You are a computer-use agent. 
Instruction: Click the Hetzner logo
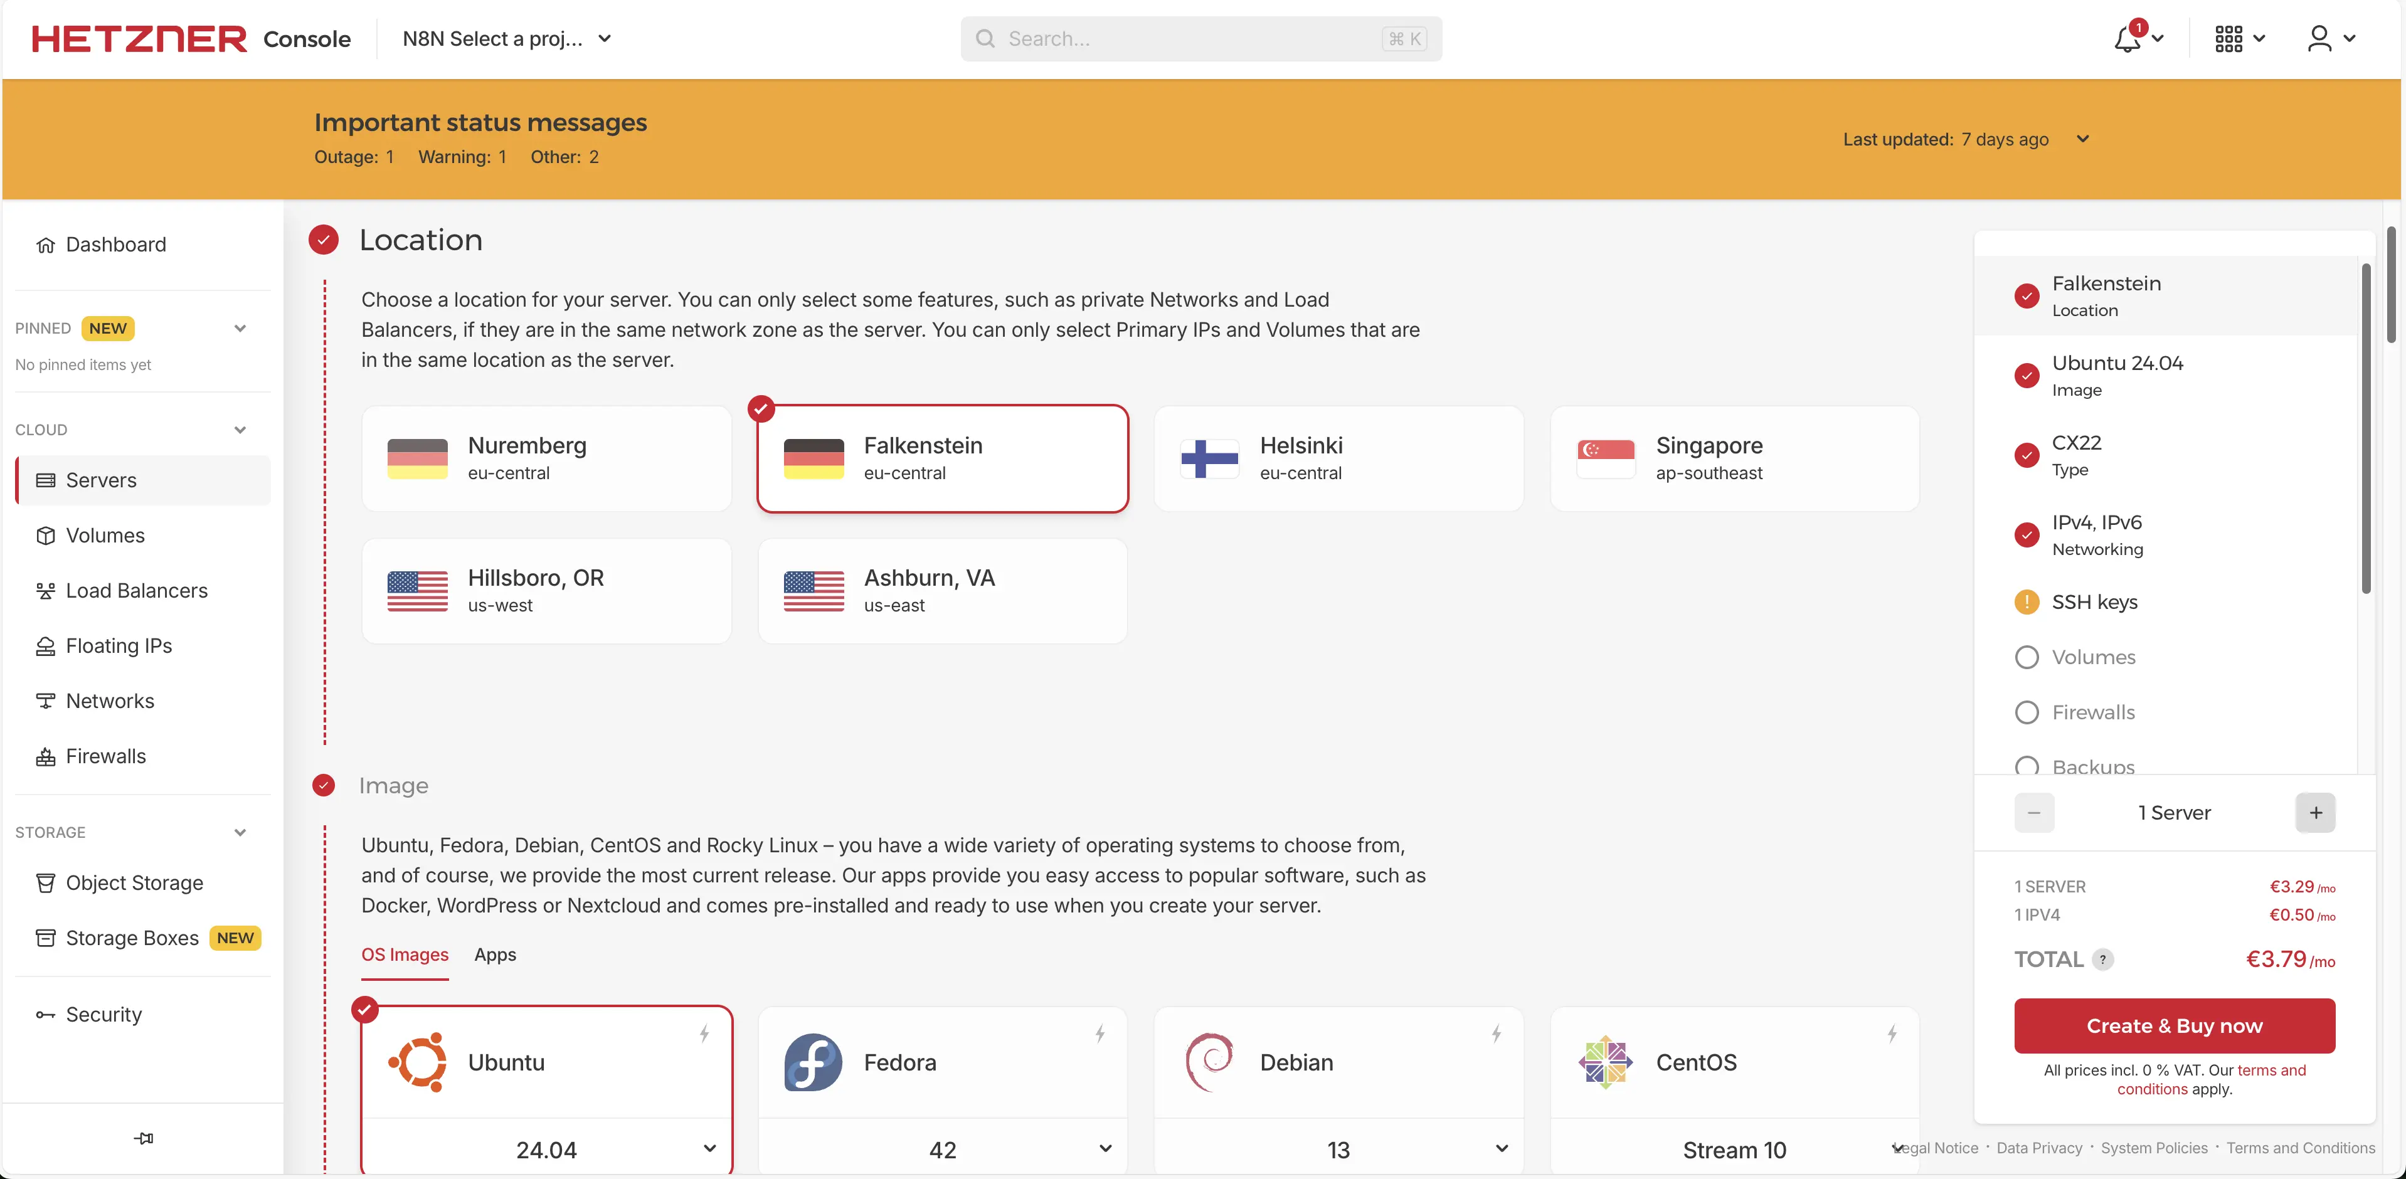click(139, 40)
